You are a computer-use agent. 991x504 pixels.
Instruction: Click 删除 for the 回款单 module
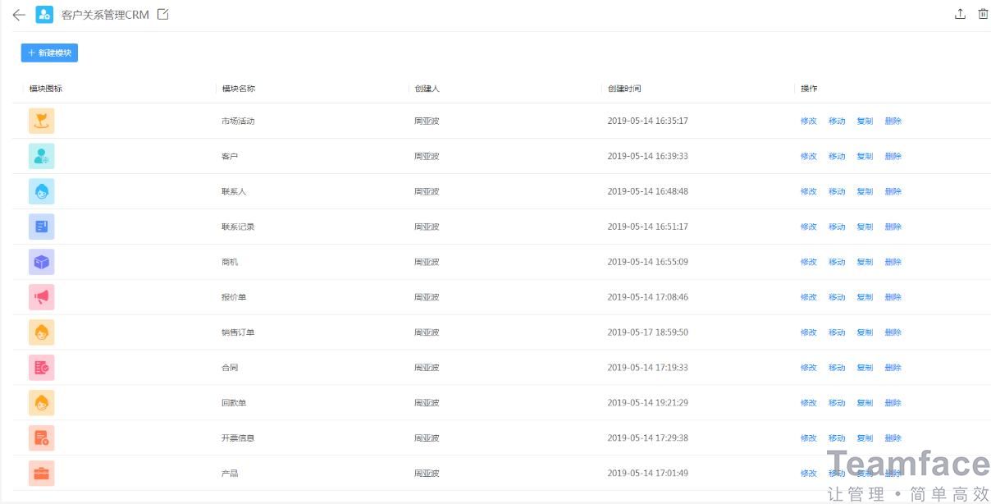tap(893, 403)
